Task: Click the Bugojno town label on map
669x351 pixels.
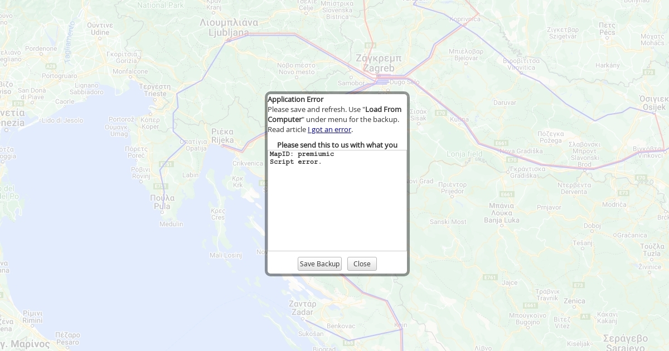Action: pos(527,319)
